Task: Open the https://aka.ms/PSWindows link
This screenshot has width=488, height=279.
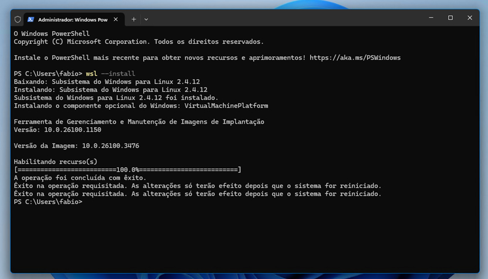Action: point(355,57)
